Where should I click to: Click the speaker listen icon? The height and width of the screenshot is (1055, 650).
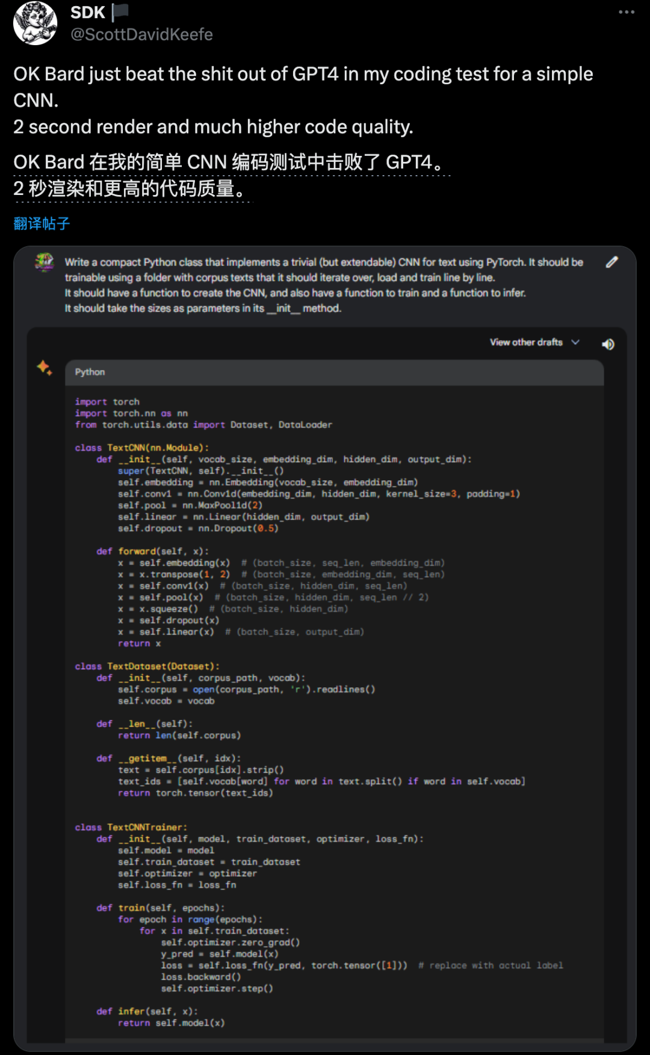[x=608, y=344]
